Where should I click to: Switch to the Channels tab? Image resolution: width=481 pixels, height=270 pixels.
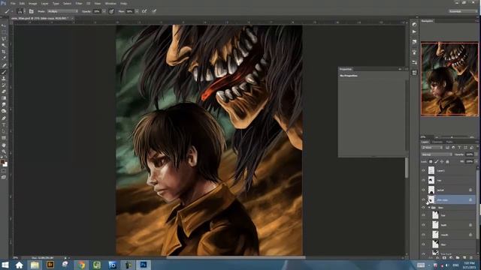(437, 142)
